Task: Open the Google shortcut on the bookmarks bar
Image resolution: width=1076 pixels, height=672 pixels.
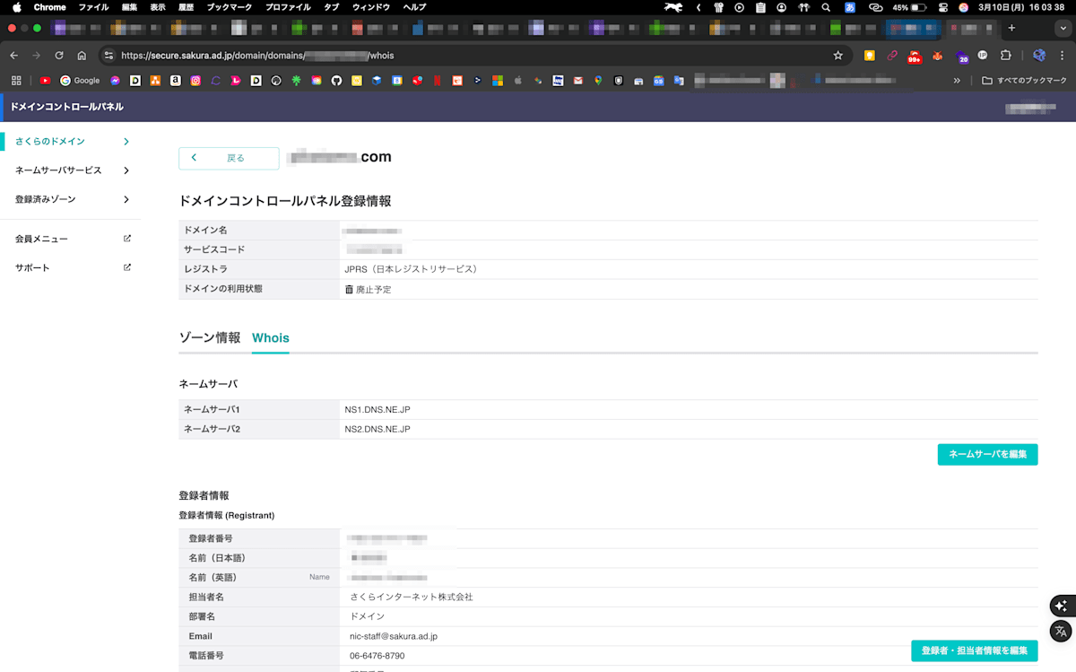Action: (x=79, y=80)
